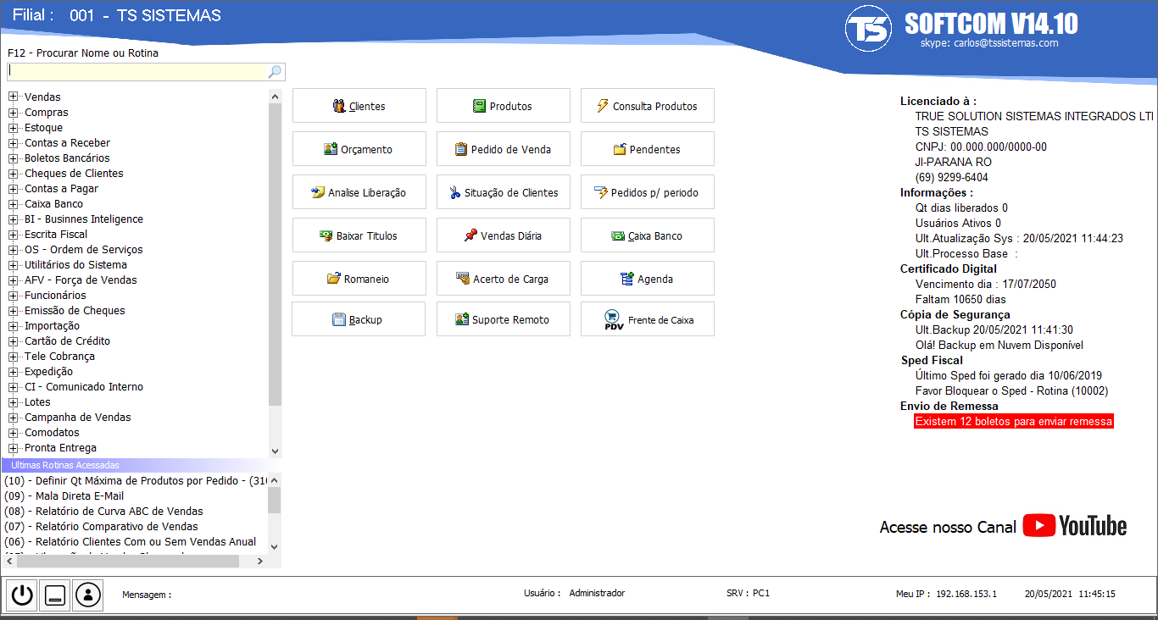This screenshot has height=620, width=1158.
Task: Click the TS logo in header
Action: (868, 29)
